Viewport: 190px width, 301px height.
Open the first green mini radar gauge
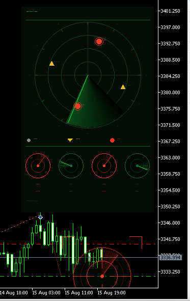71,166
